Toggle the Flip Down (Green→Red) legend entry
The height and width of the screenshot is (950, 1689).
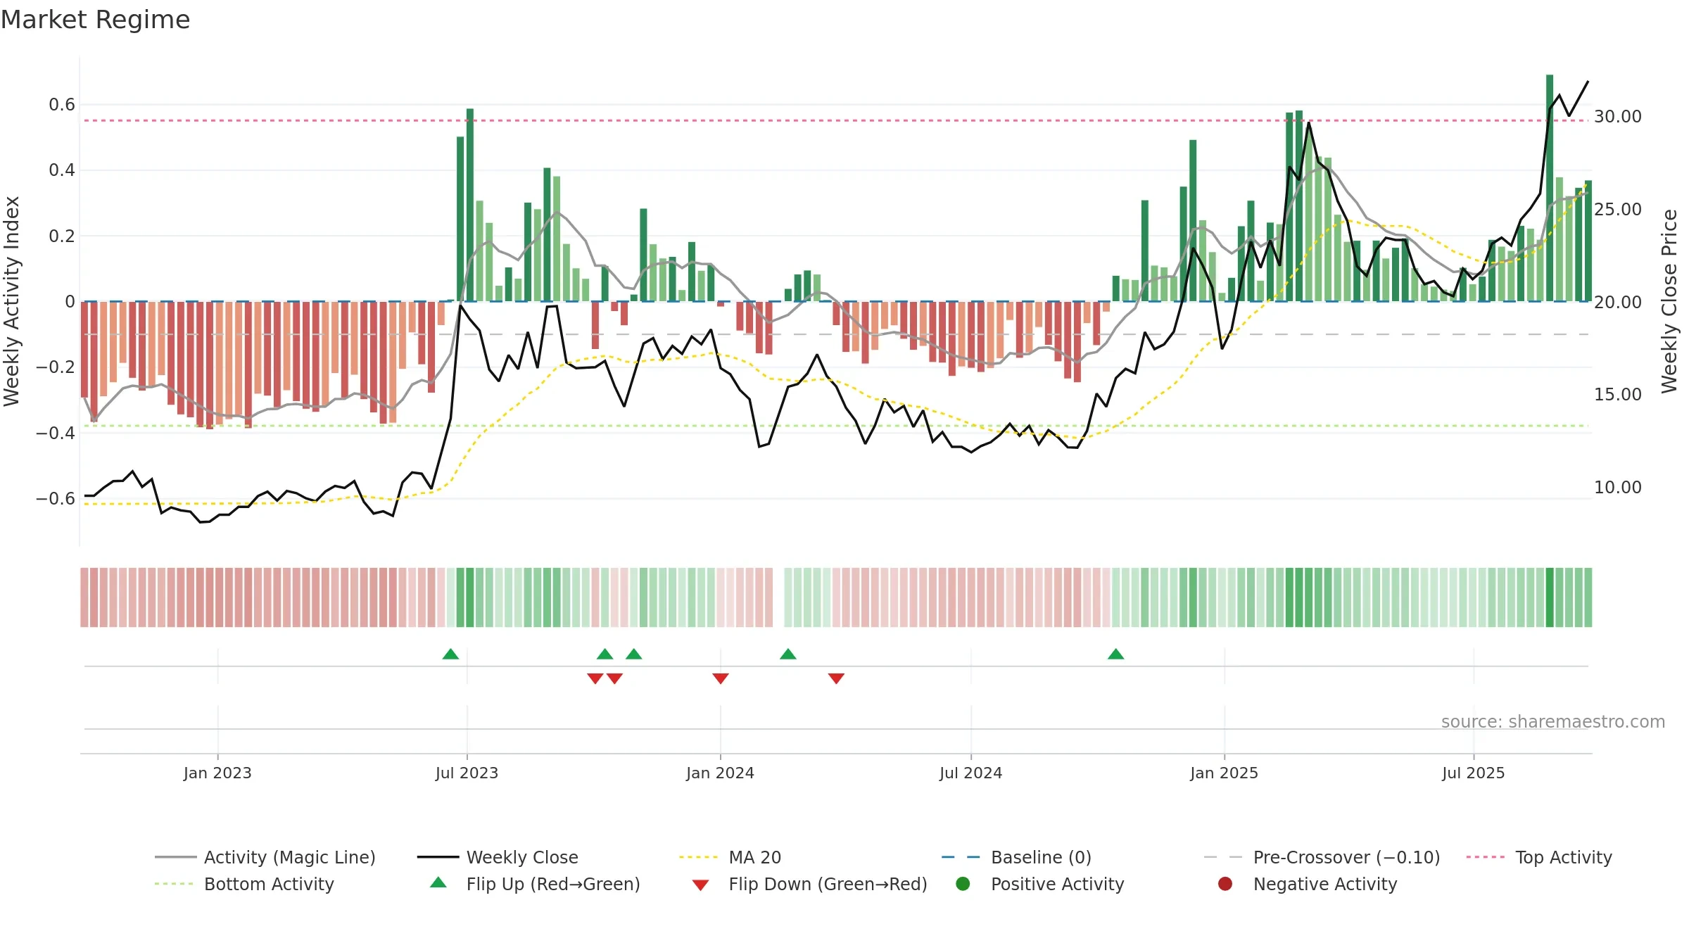pos(809,884)
